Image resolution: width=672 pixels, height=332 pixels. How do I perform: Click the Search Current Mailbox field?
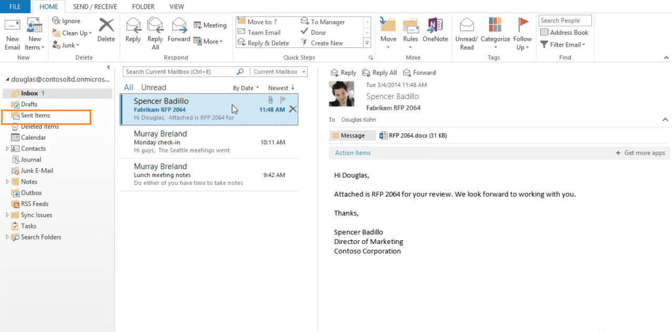pos(179,72)
